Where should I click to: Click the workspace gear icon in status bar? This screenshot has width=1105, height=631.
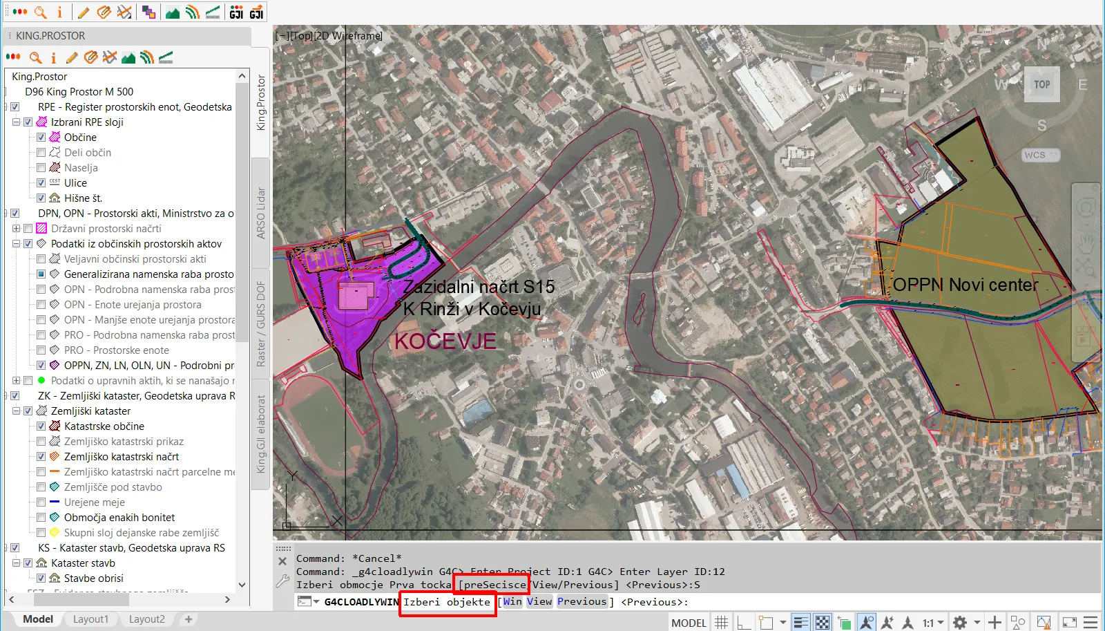[x=960, y=623]
